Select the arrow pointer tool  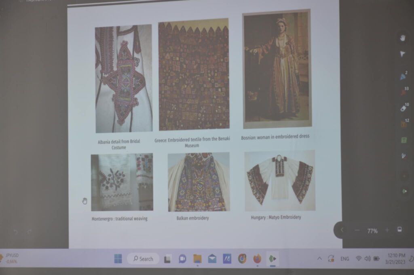coord(403,54)
